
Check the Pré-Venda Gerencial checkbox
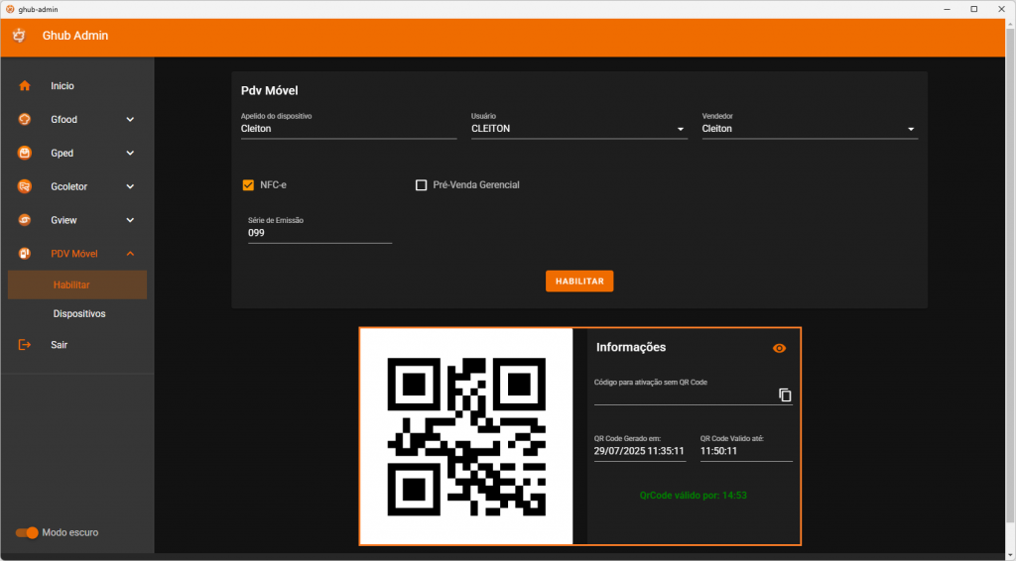click(x=421, y=185)
